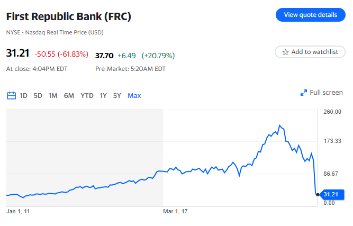Viewport: 353px width, 226px height.
Task: Open the calendar date range picker icon
Action: click(11, 96)
